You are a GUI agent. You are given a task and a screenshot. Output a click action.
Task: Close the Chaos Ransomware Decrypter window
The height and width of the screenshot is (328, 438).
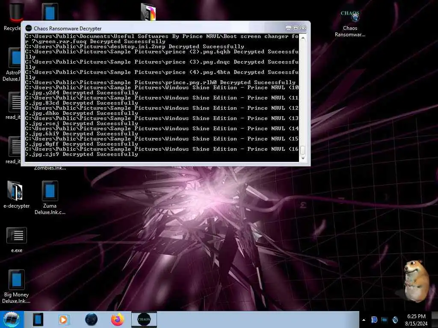point(303,29)
